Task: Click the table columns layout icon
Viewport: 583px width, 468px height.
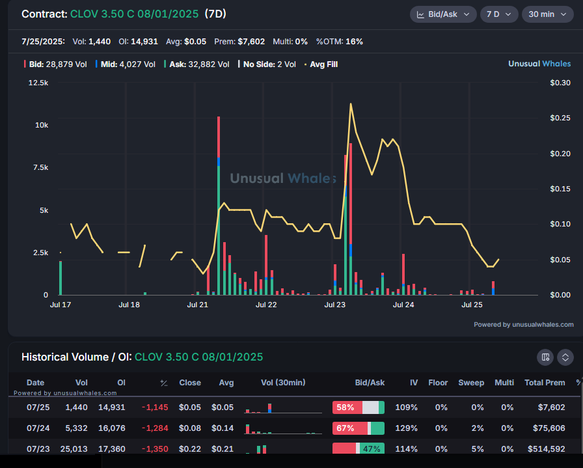Action: pyautogui.click(x=545, y=357)
